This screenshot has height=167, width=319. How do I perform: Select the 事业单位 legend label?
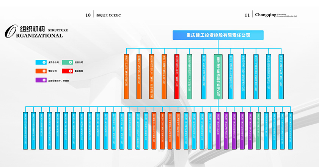pos(79,71)
